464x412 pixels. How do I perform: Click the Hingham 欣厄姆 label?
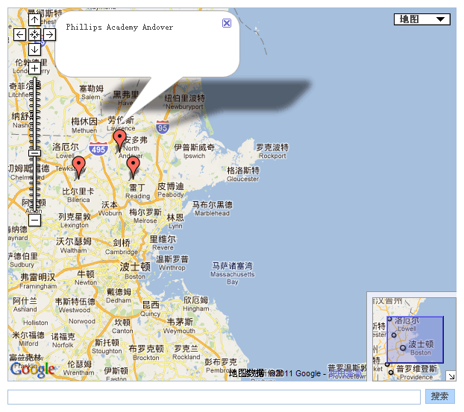pyautogui.click(x=196, y=304)
